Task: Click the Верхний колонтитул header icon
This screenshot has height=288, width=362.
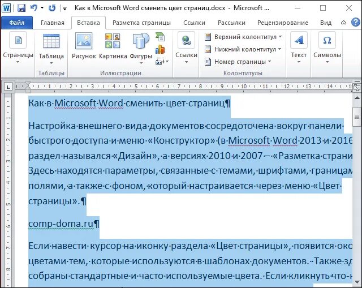Action: 208,37
